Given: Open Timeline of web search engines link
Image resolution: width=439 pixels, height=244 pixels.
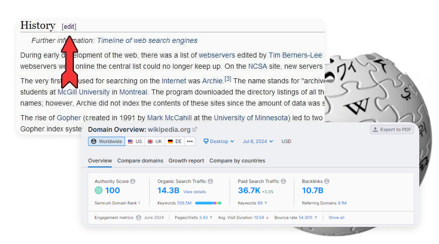Looking at the screenshot, I should pos(147,40).
